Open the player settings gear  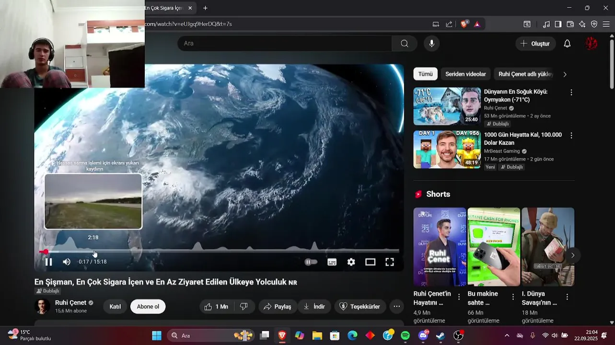pos(351,262)
